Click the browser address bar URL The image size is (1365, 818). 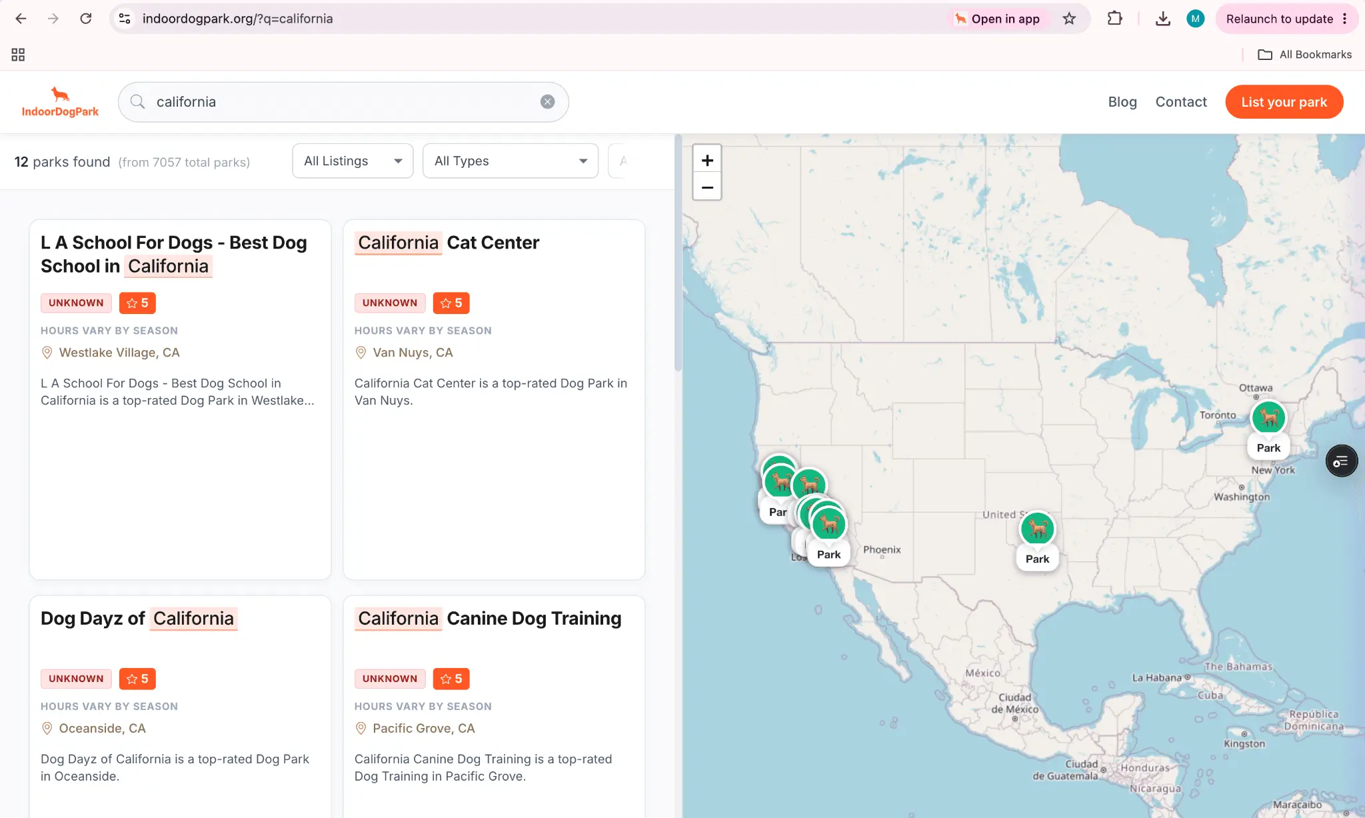237,19
